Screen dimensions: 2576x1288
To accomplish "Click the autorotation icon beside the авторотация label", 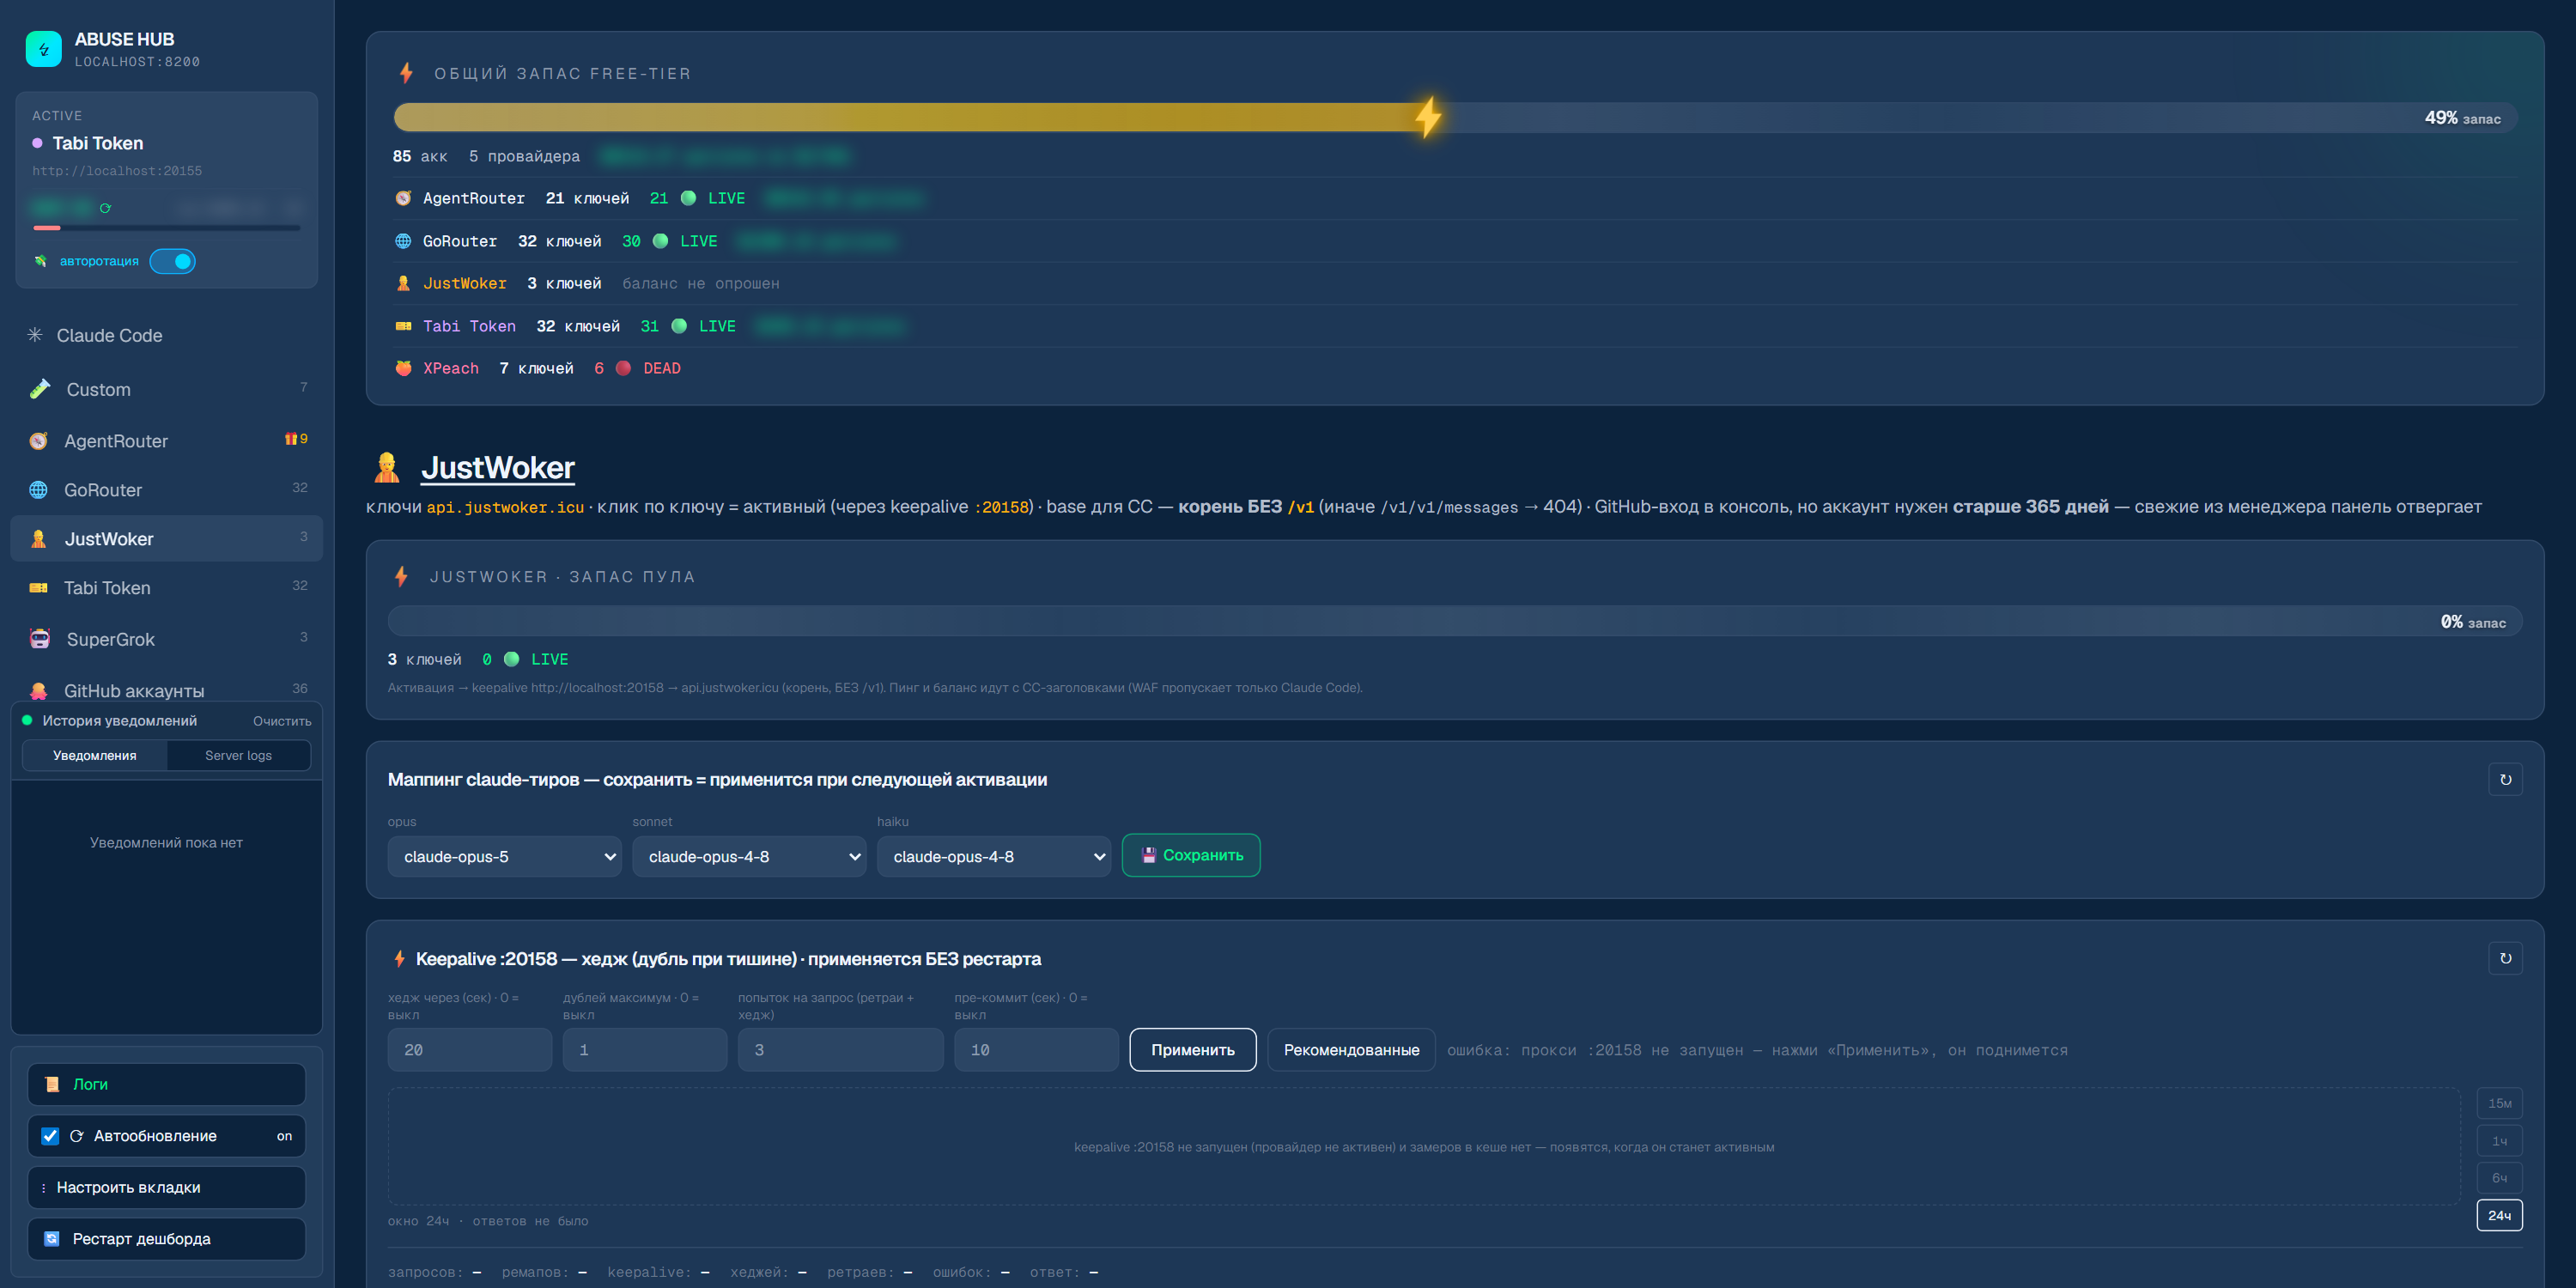I will coord(40,261).
